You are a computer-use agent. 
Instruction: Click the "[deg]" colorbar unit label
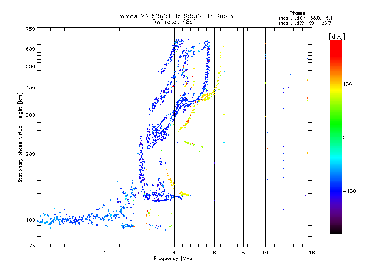(x=337, y=37)
